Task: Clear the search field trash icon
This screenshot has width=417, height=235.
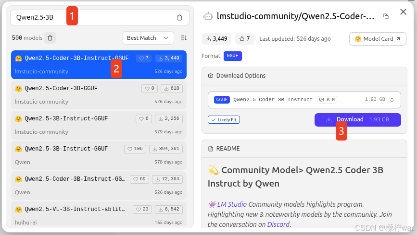Action: pos(179,18)
